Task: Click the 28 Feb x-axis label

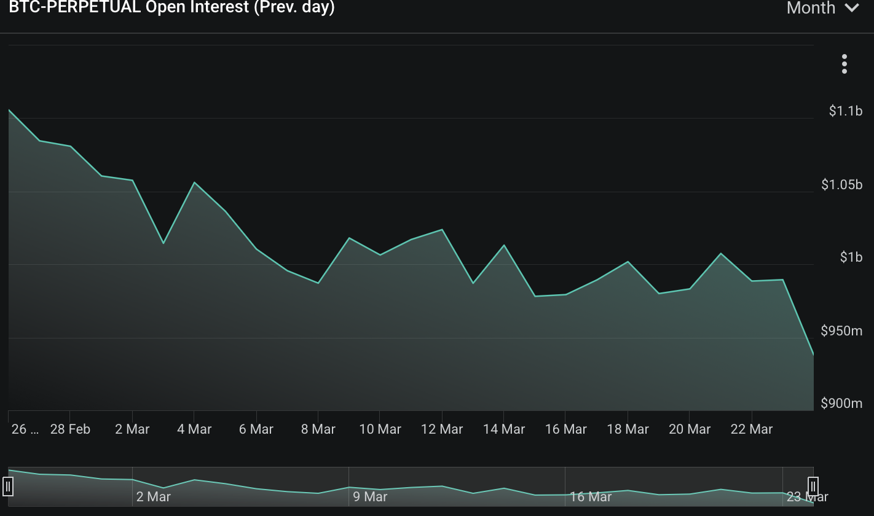Action: pyautogui.click(x=70, y=429)
